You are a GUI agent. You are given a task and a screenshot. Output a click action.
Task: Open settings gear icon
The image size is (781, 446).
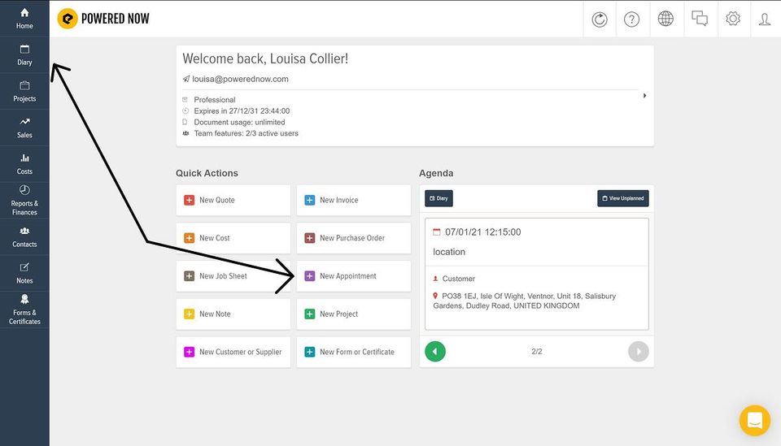point(733,19)
